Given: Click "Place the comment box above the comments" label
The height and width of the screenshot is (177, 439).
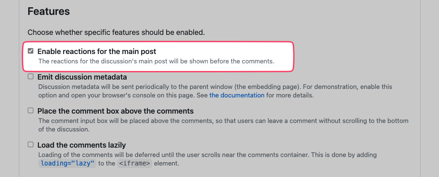Looking at the screenshot, I should [x=115, y=111].
